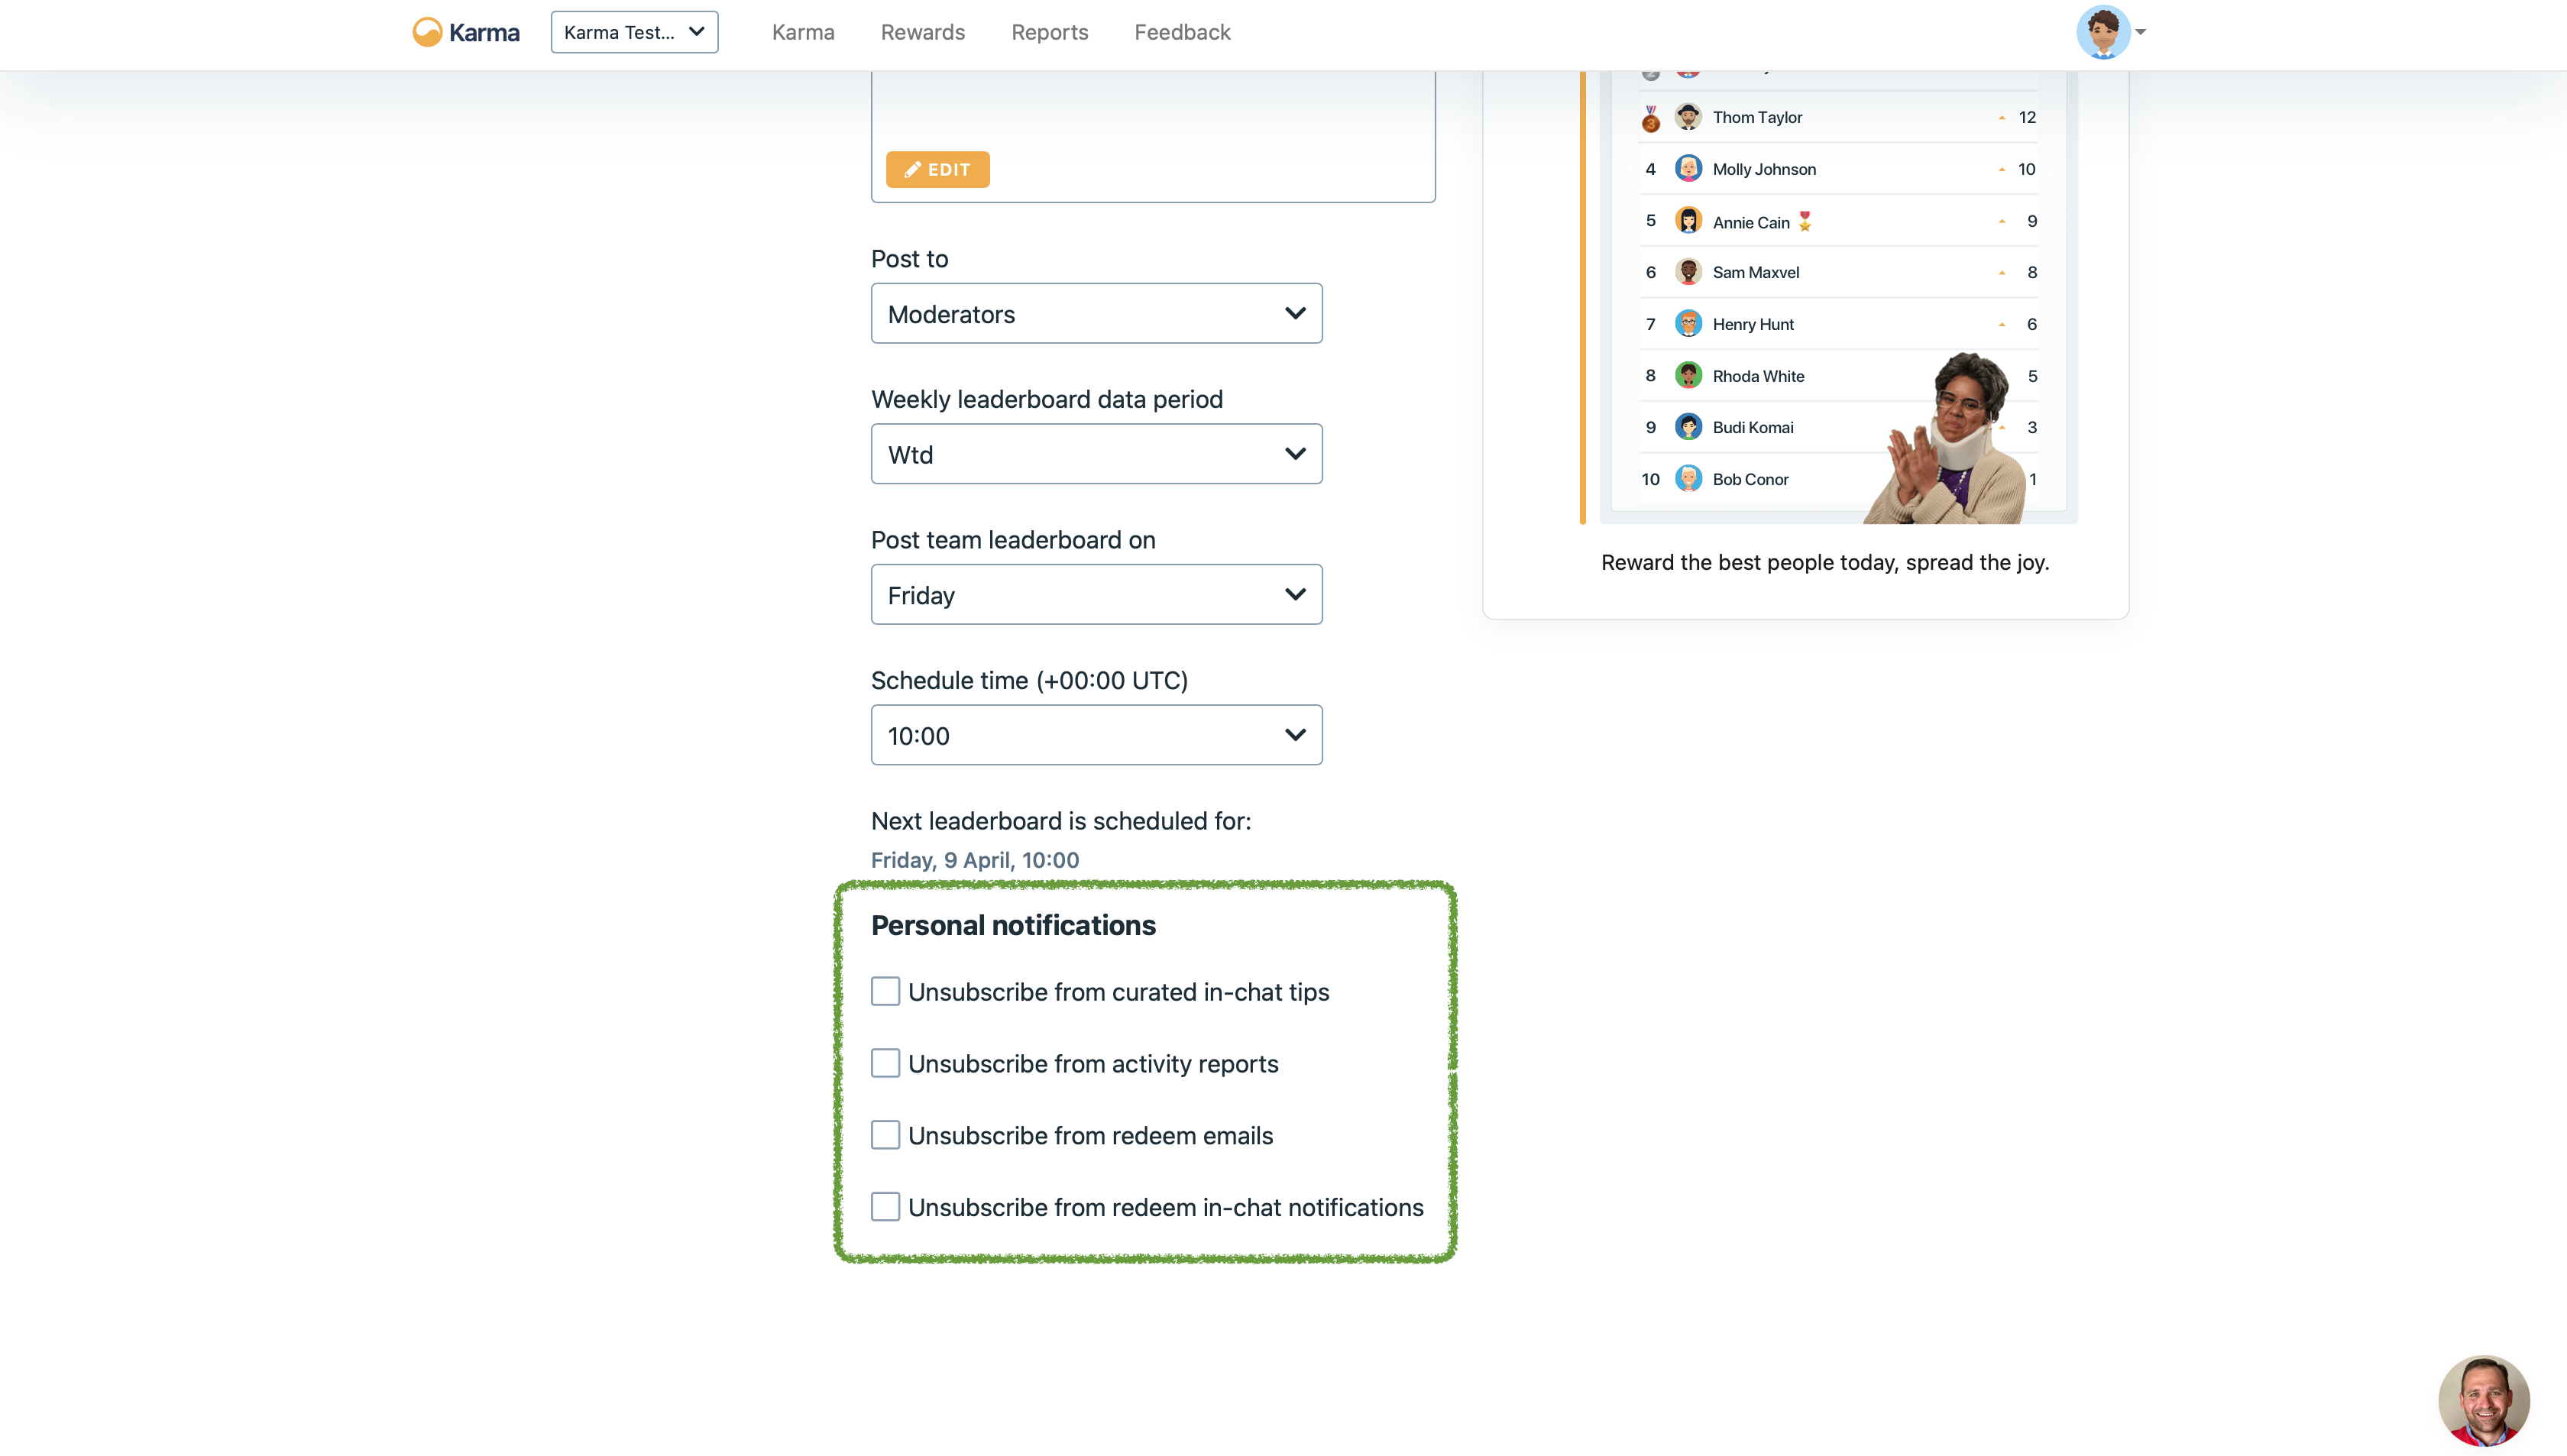Go to the Rewards menu item

pos(922,32)
